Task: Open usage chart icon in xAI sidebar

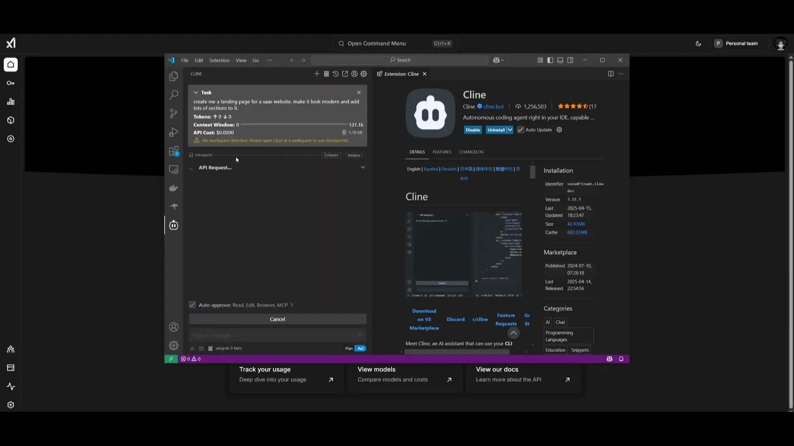Action: 11,102
